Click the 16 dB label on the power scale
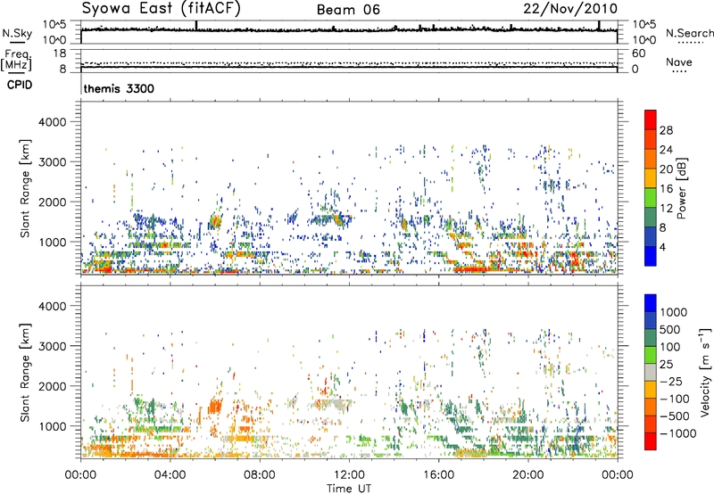Image resolution: width=714 pixels, height=494 pixels. pyautogui.click(x=666, y=189)
